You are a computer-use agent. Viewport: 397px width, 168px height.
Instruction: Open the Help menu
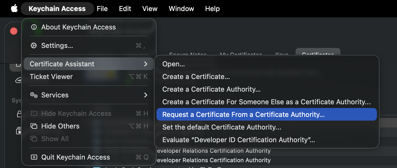click(x=212, y=8)
